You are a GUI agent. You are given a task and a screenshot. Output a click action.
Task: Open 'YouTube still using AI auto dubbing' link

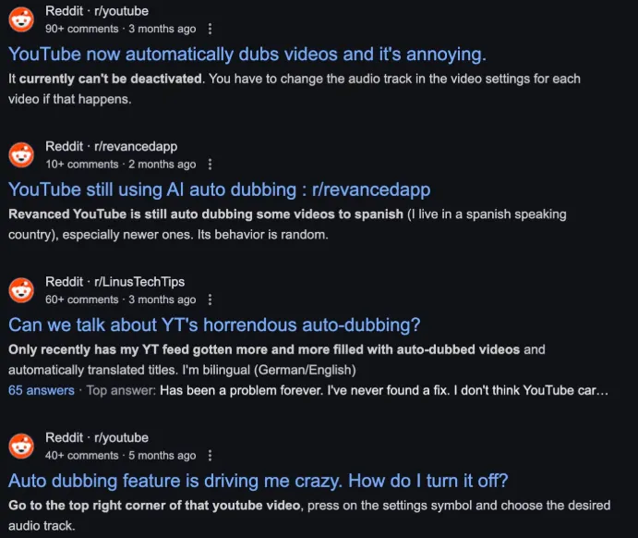[220, 190]
